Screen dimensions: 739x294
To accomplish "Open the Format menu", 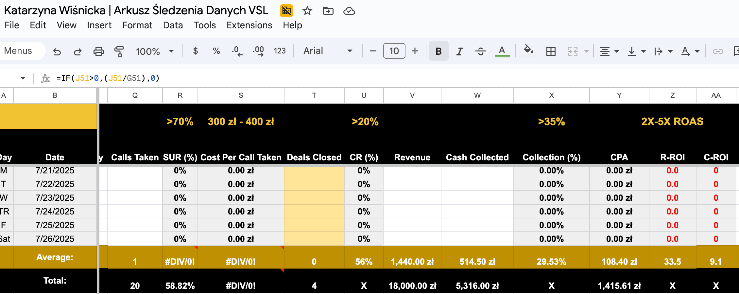I will (x=137, y=25).
